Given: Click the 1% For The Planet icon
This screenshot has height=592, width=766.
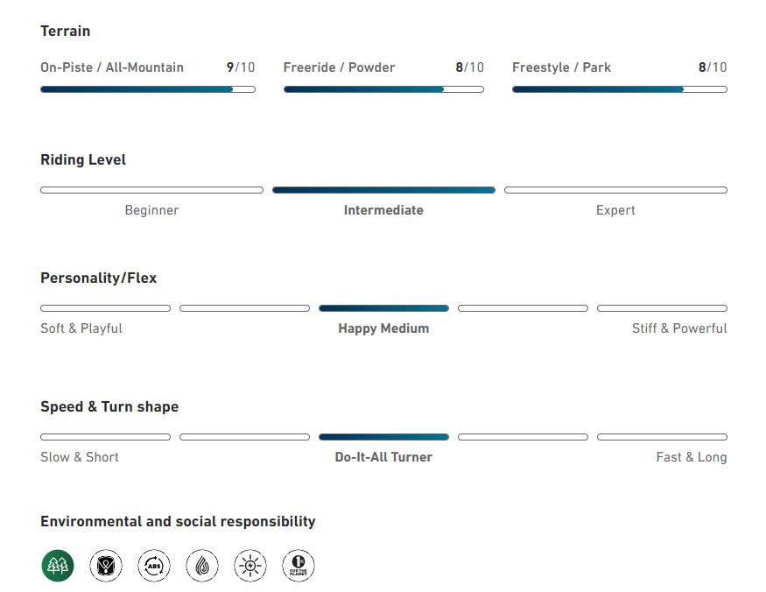Looking at the screenshot, I should coord(298,566).
